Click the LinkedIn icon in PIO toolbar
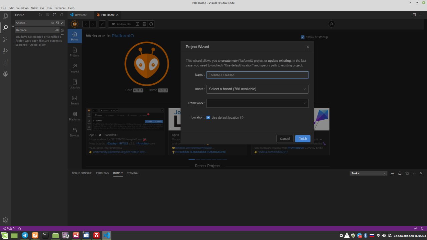The width and height of the screenshot is (427, 240). (144, 24)
